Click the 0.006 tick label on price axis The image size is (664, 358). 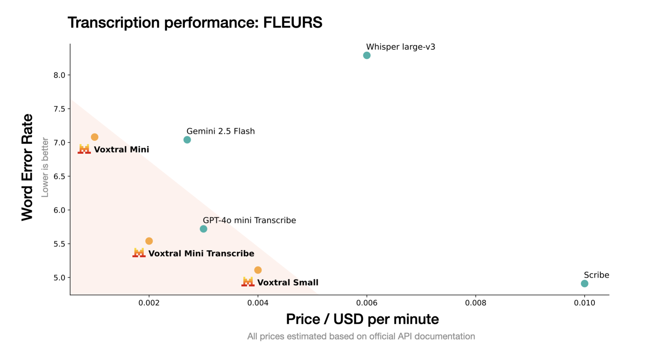coord(367,304)
